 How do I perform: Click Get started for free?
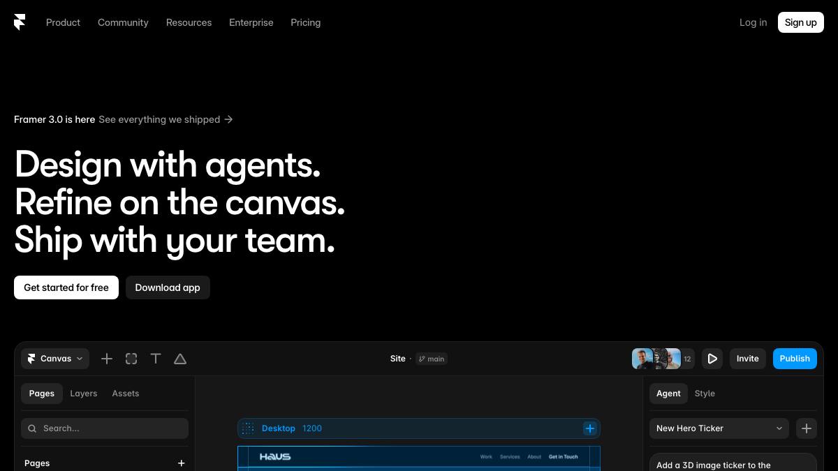click(x=66, y=287)
